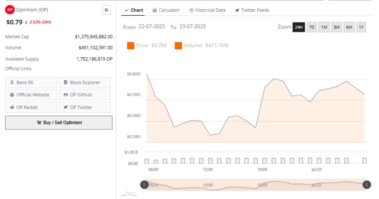Open the OP Reddit link

coord(31,107)
